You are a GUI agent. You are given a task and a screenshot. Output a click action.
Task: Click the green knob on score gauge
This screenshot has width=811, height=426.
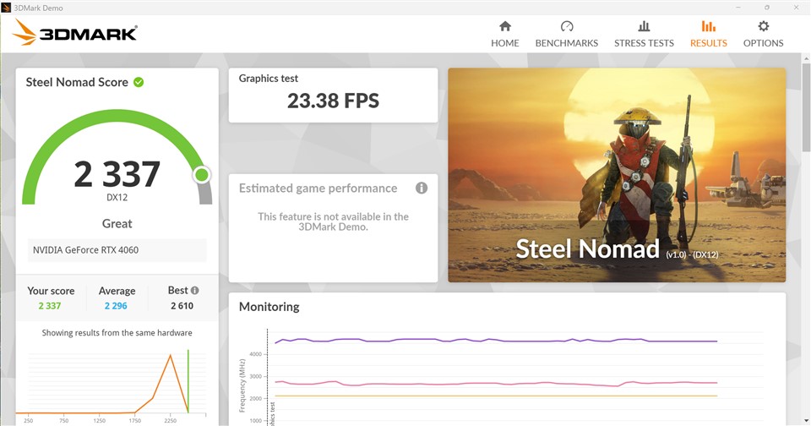pyautogui.click(x=201, y=175)
